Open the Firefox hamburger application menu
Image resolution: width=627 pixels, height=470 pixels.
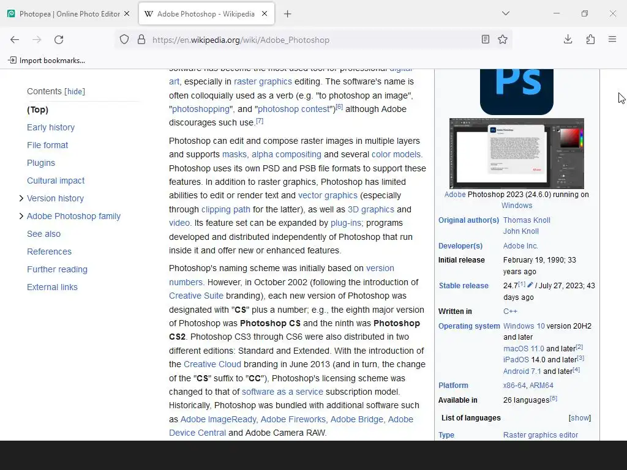click(612, 39)
